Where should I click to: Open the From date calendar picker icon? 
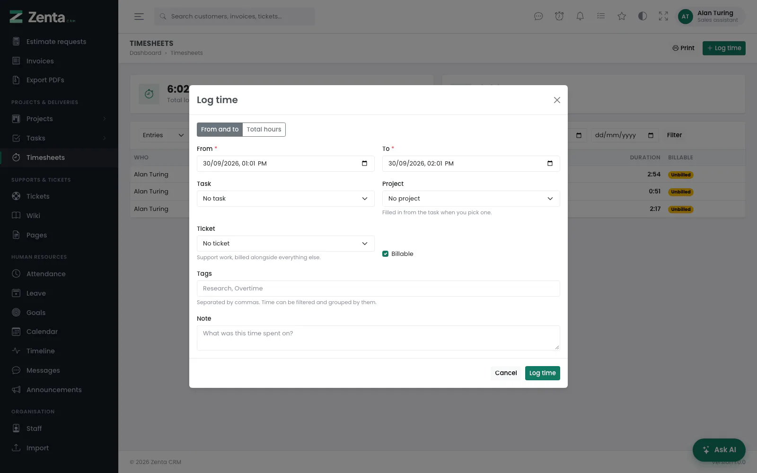[x=364, y=164]
